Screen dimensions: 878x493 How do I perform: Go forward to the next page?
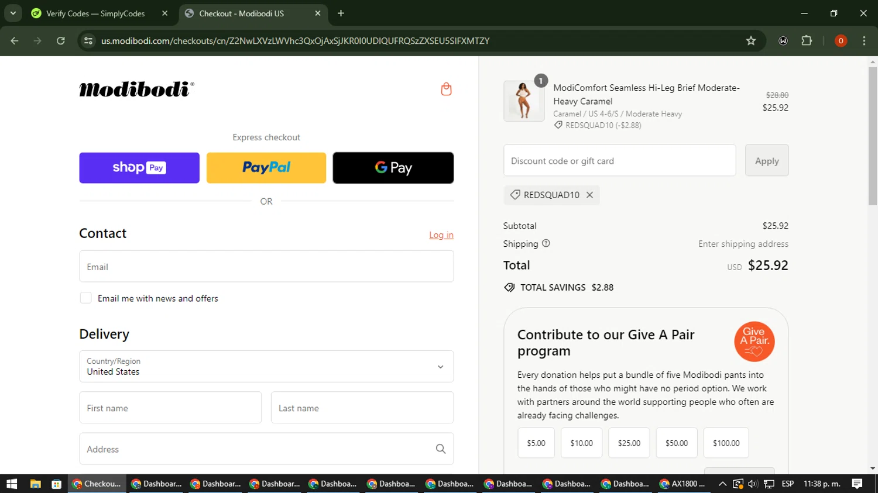(37, 41)
